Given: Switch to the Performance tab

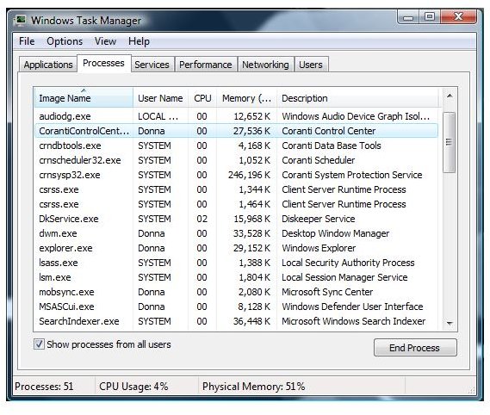Looking at the screenshot, I should point(206,65).
